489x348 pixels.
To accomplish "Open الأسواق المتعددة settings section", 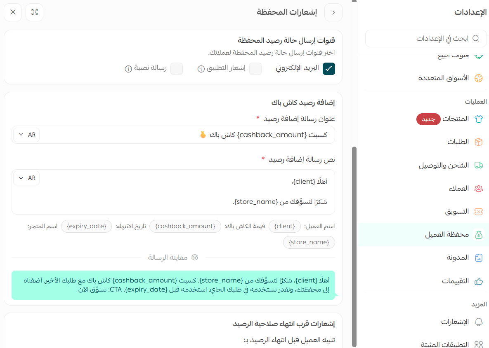I will [x=423, y=78].
